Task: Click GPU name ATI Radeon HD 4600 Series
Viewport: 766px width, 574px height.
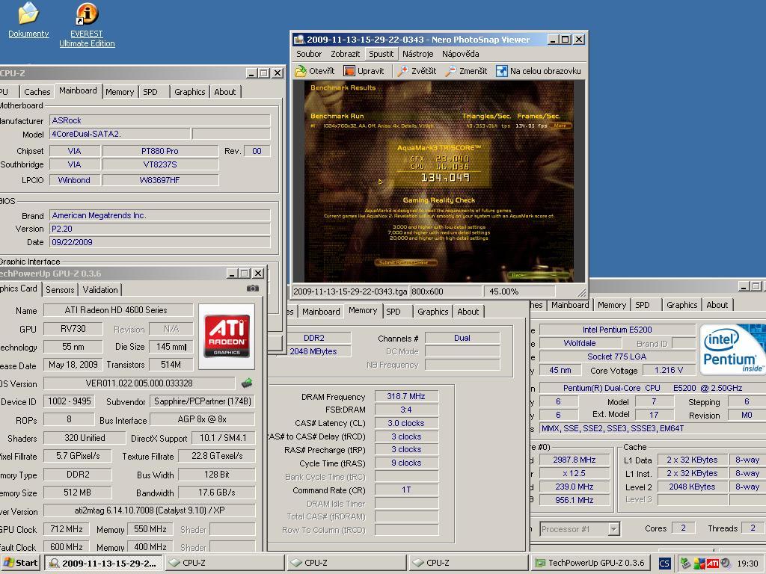Action: [x=117, y=310]
